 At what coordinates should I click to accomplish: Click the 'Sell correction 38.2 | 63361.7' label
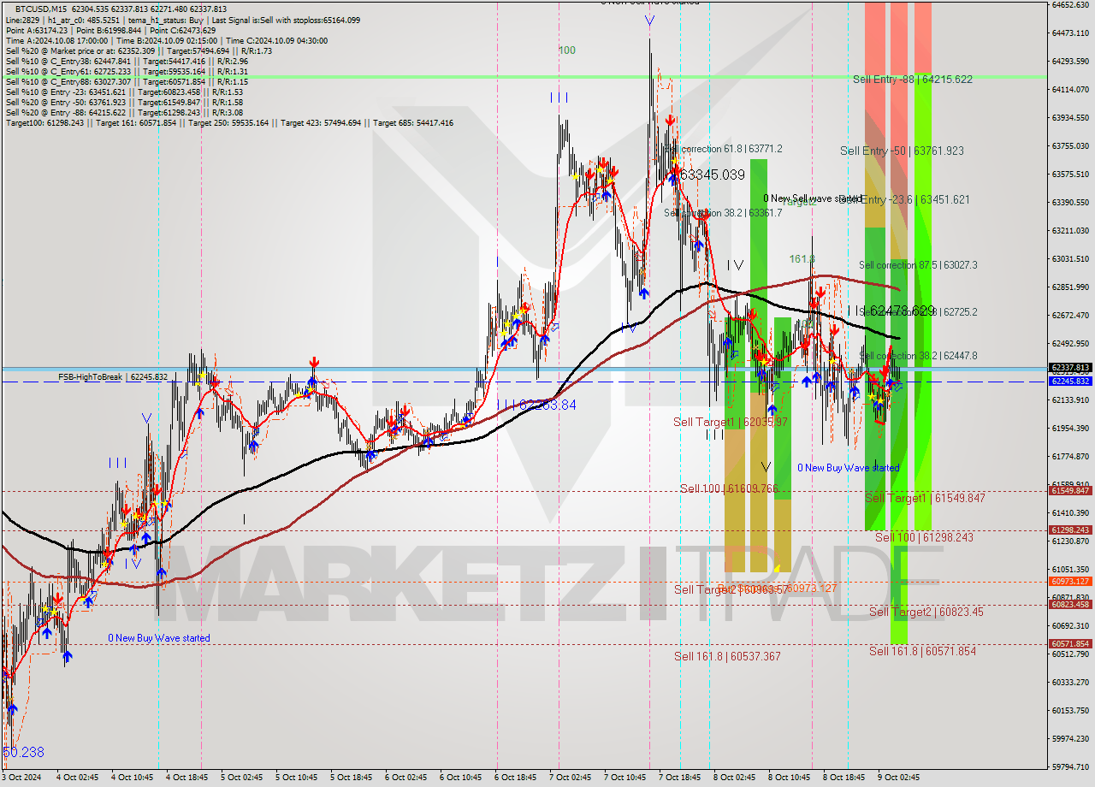(723, 213)
